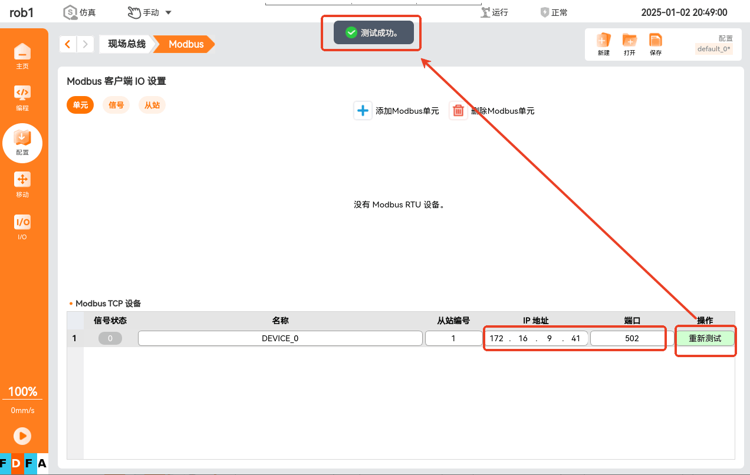
Task: Click the 新建 new configuration icon
Action: click(x=604, y=40)
